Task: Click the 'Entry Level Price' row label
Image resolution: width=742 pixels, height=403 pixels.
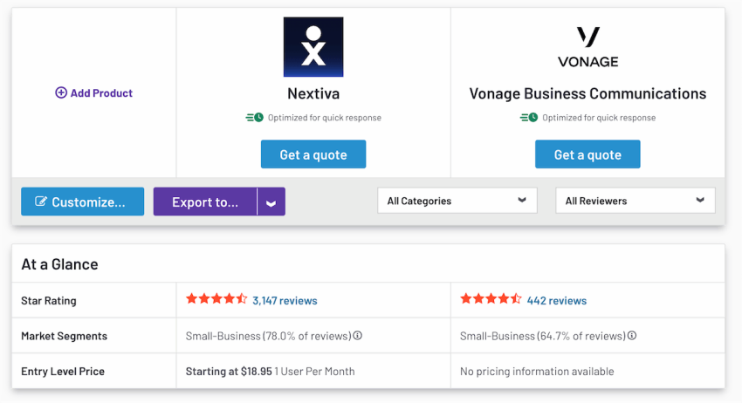Action: [63, 372]
